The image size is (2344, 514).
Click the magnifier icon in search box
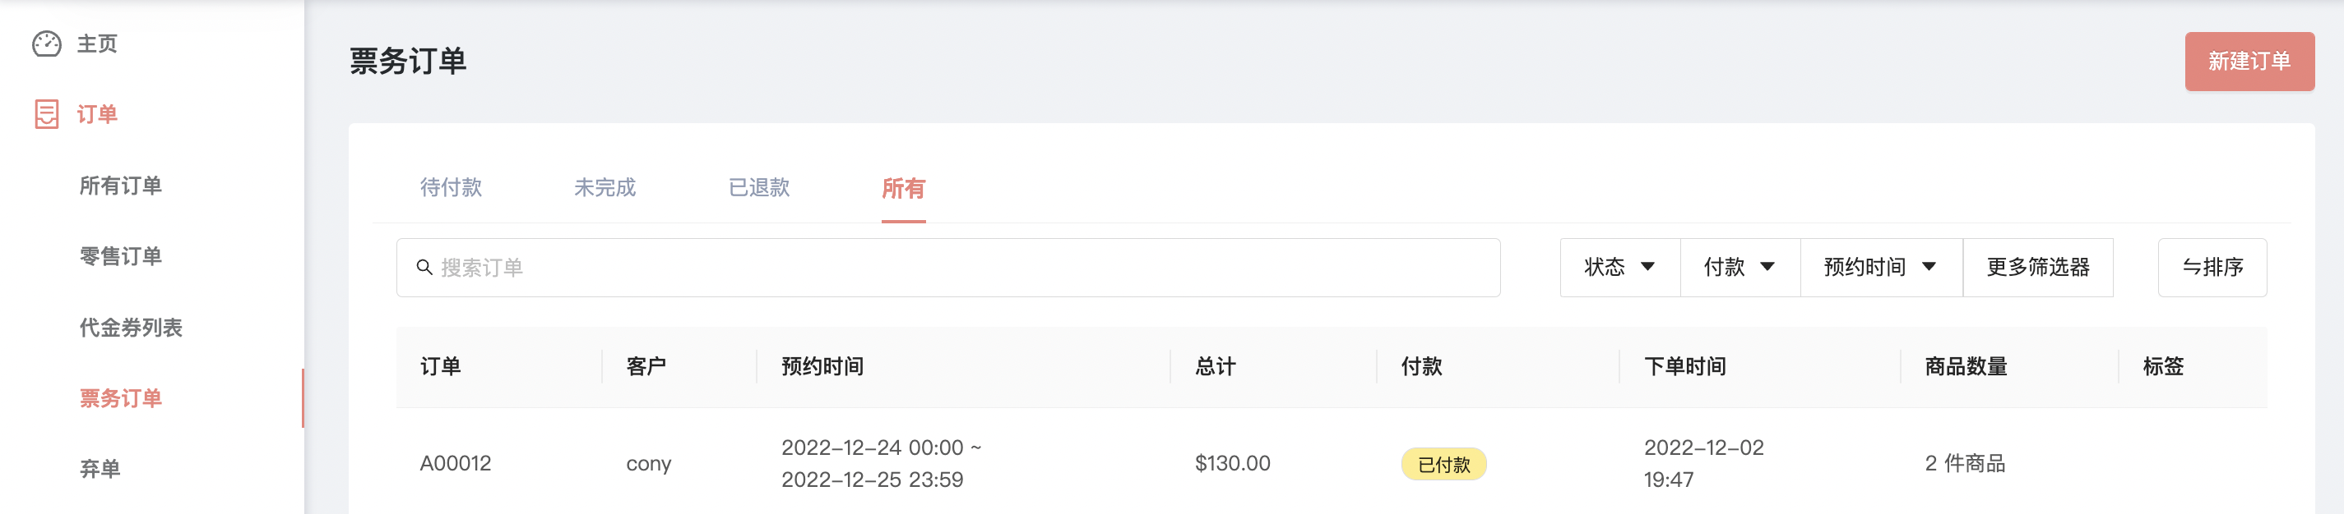click(x=424, y=267)
